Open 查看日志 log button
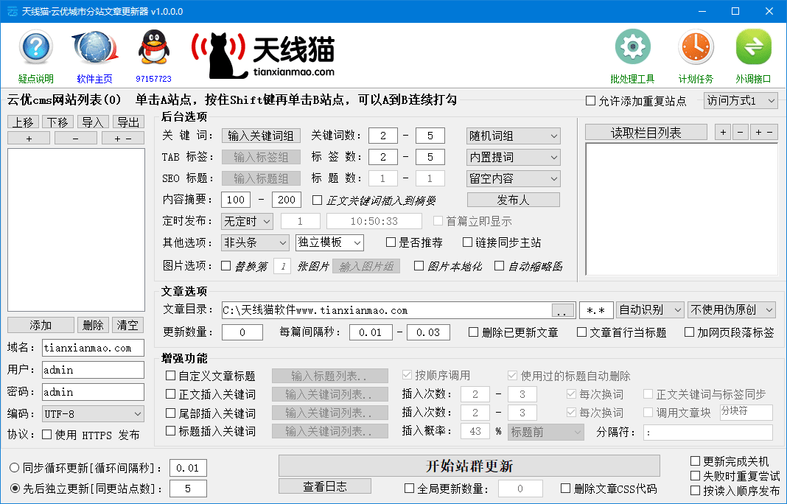The width and height of the screenshot is (787, 504). coord(325,486)
